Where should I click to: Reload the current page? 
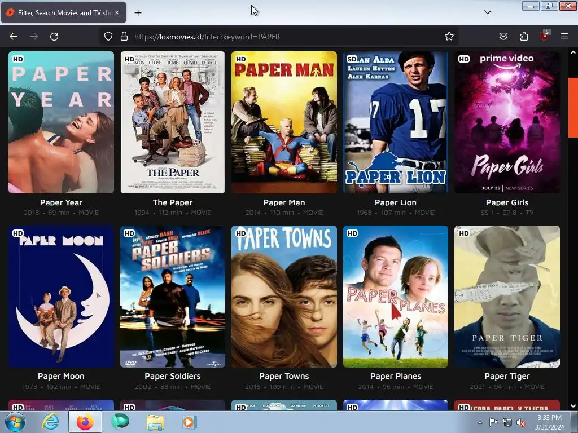(54, 37)
